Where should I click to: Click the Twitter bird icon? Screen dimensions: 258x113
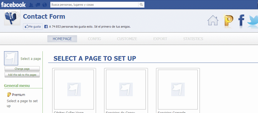pos(253,21)
